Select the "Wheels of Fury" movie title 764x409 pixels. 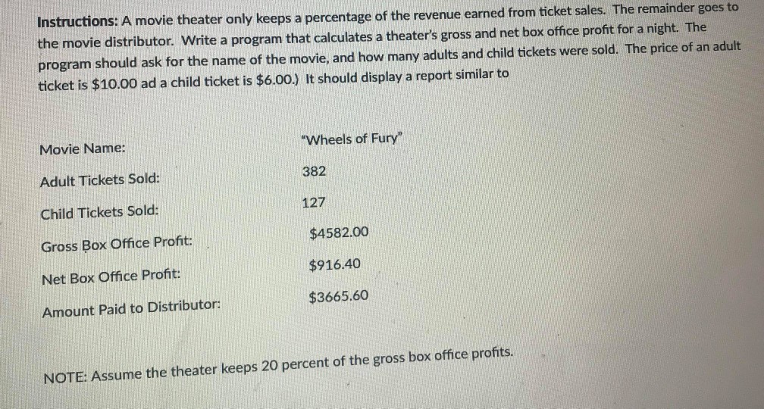pyautogui.click(x=353, y=139)
